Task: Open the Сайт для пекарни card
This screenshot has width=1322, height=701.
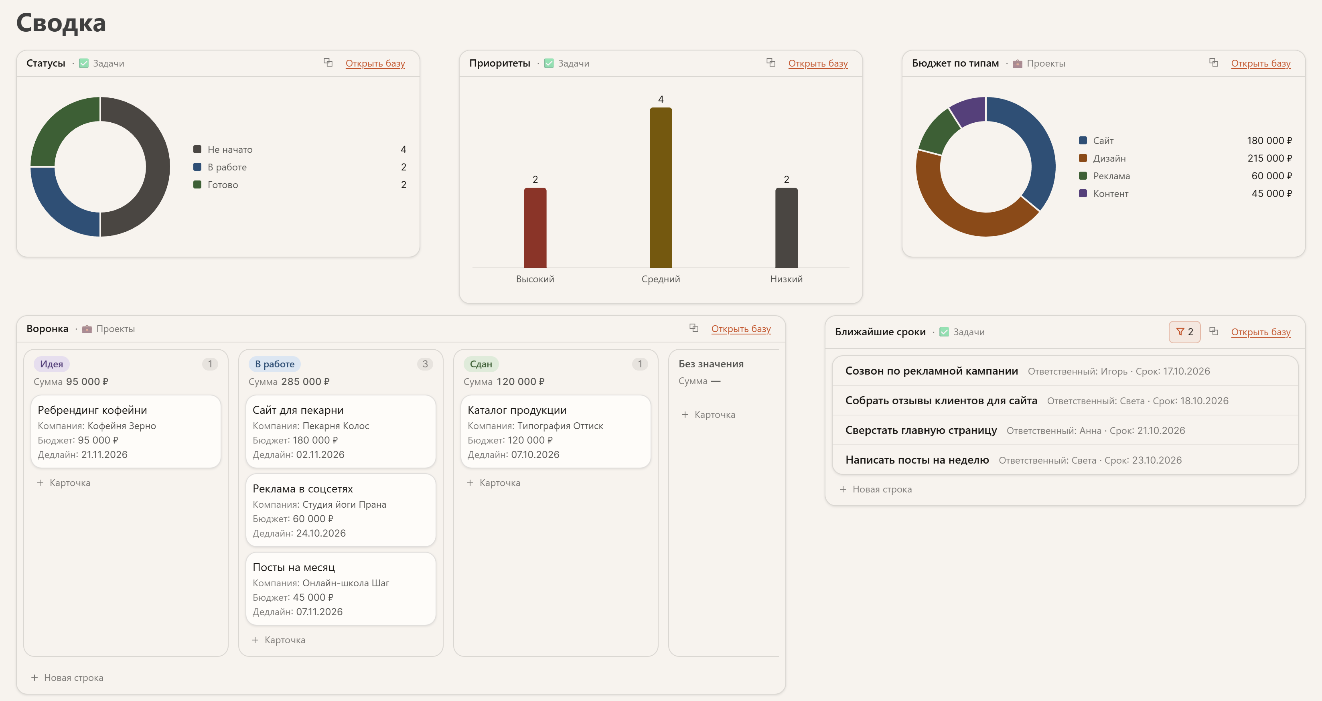Action: 341,431
